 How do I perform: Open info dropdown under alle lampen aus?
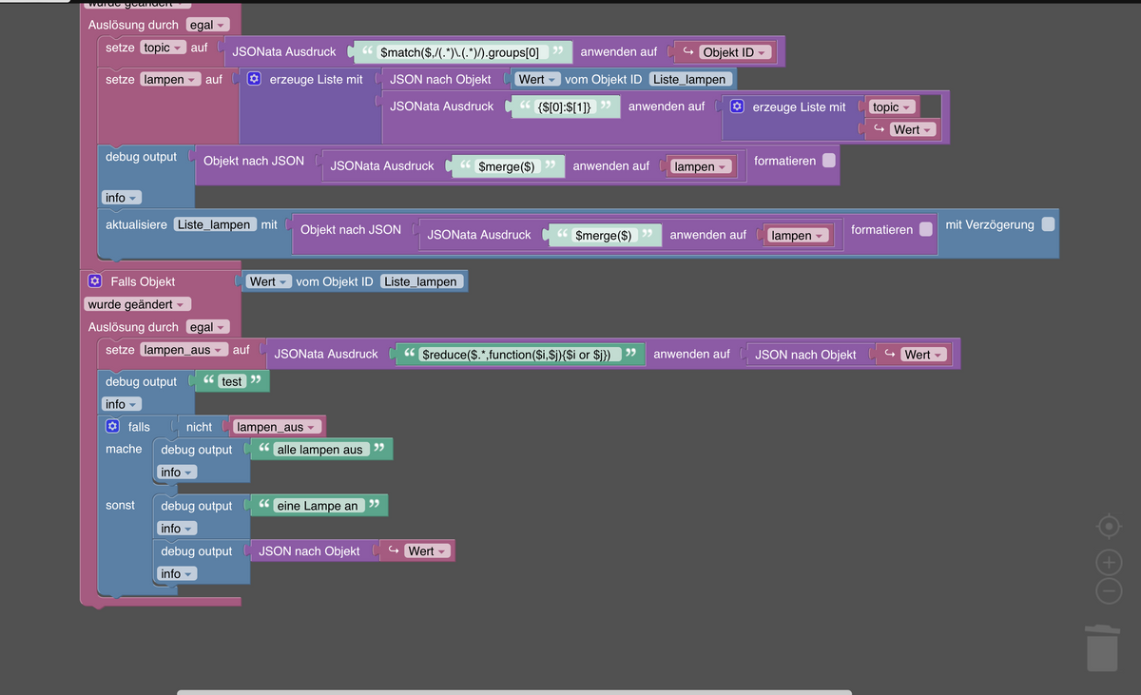coord(177,473)
